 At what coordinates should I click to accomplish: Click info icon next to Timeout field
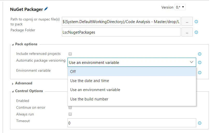[x=200, y=123]
